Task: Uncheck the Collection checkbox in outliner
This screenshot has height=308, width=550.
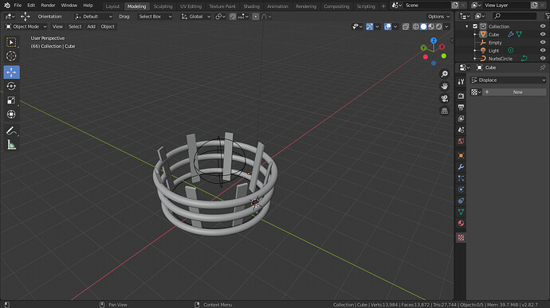Action: [x=475, y=26]
